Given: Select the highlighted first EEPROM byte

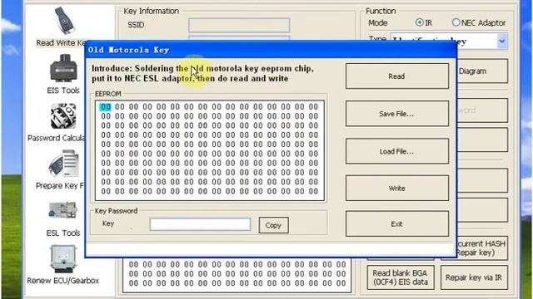Looking at the screenshot, I should click(x=106, y=107).
